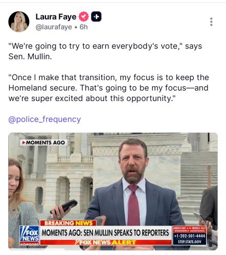Image resolution: width=226 pixels, height=255 pixels.
Task: Click the emergency phone number +1-202-501-4444
Action: click(189, 236)
